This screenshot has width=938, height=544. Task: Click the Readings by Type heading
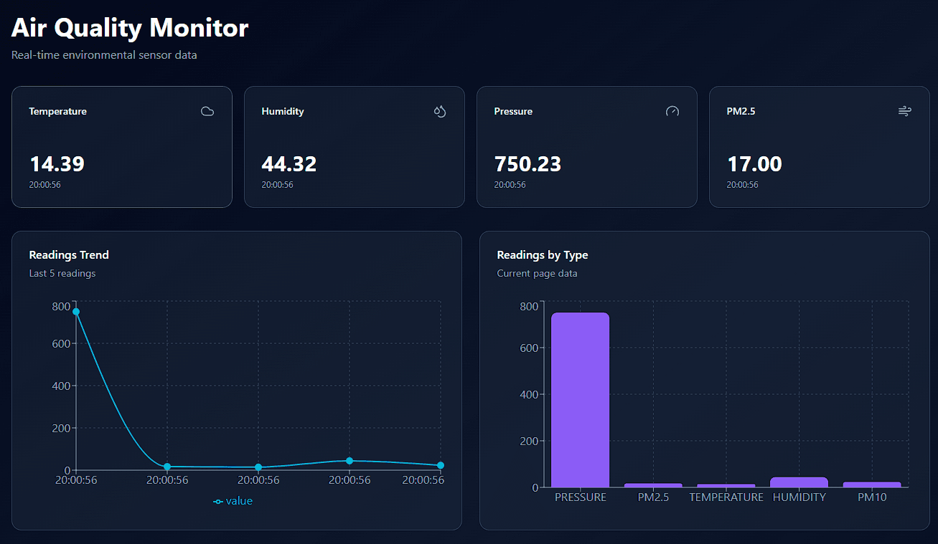tap(542, 254)
